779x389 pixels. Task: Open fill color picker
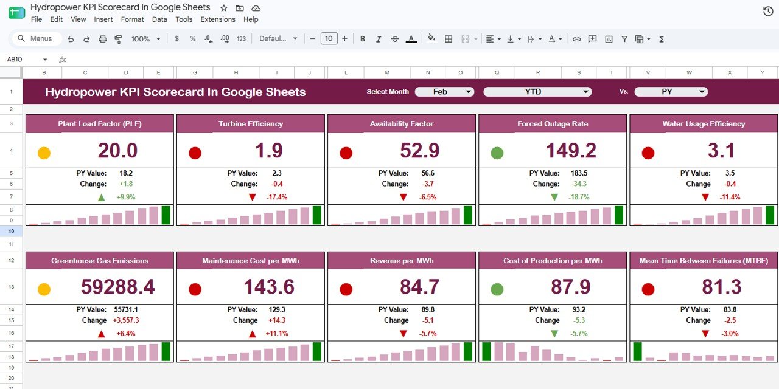coord(431,39)
